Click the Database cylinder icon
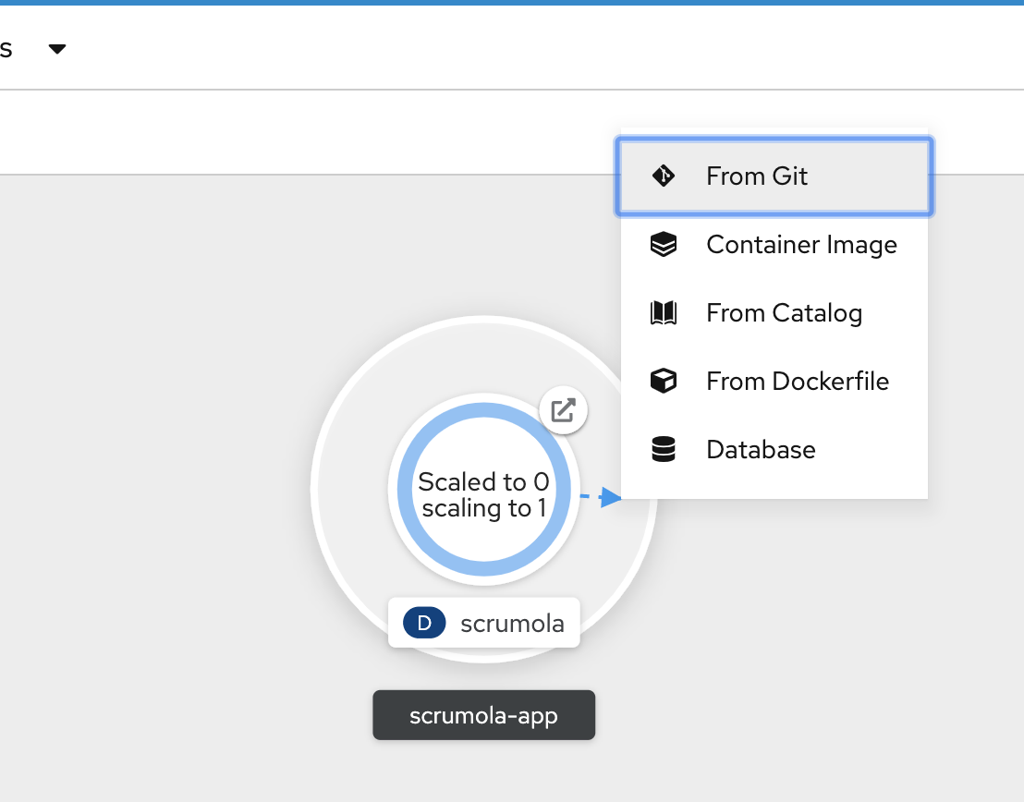 (x=664, y=449)
